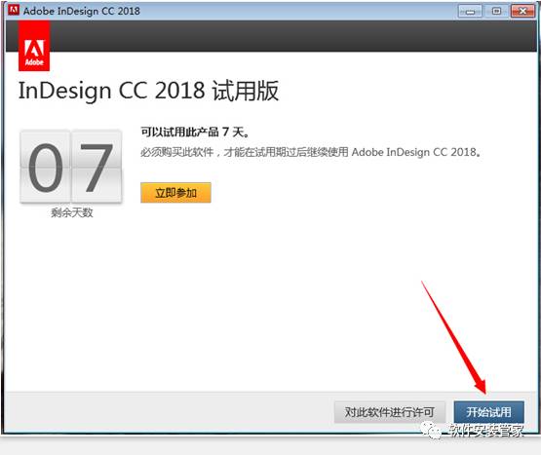Click the gray purchase notice text line
The width and height of the screenshot is (541, 455).
311,152
